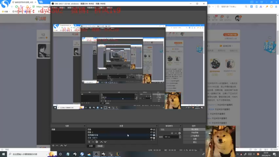The width and height of the screenshot is (279, 157).
Task: Move the selected source up
Action: pyautogui.click(x=101, y=142)
